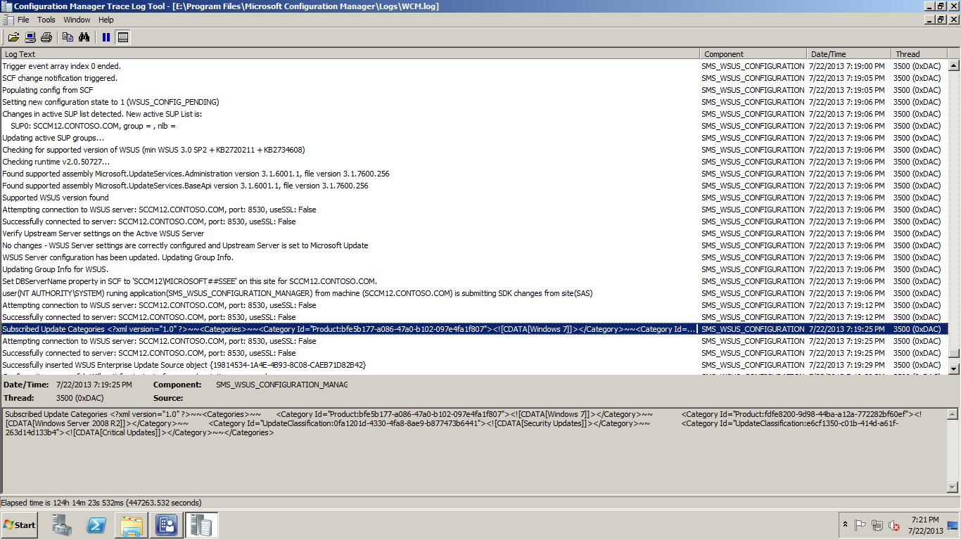Click the Date/Time column header
Image resolution: width=961 pixels, height=540 pixels.
849,54
